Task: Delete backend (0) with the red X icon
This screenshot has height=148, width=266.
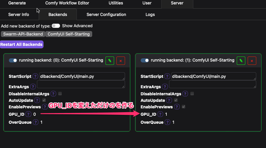Action: coord(121,61)
